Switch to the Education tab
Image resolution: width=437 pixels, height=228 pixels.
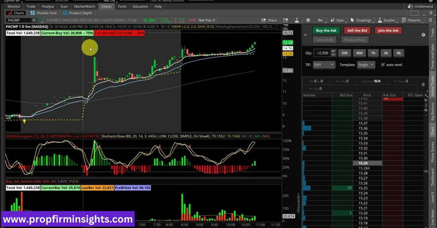(140, 7)
